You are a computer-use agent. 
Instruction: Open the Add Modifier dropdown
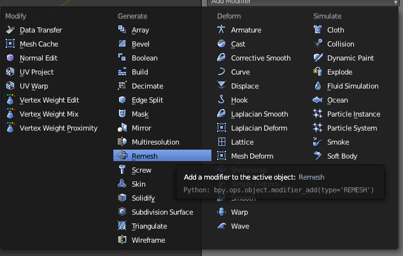pos(302,3)
